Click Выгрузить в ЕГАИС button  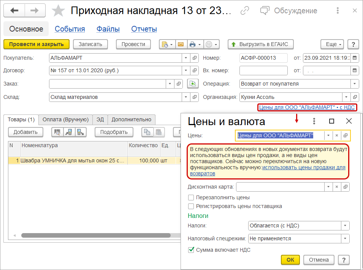click(261, 44)
